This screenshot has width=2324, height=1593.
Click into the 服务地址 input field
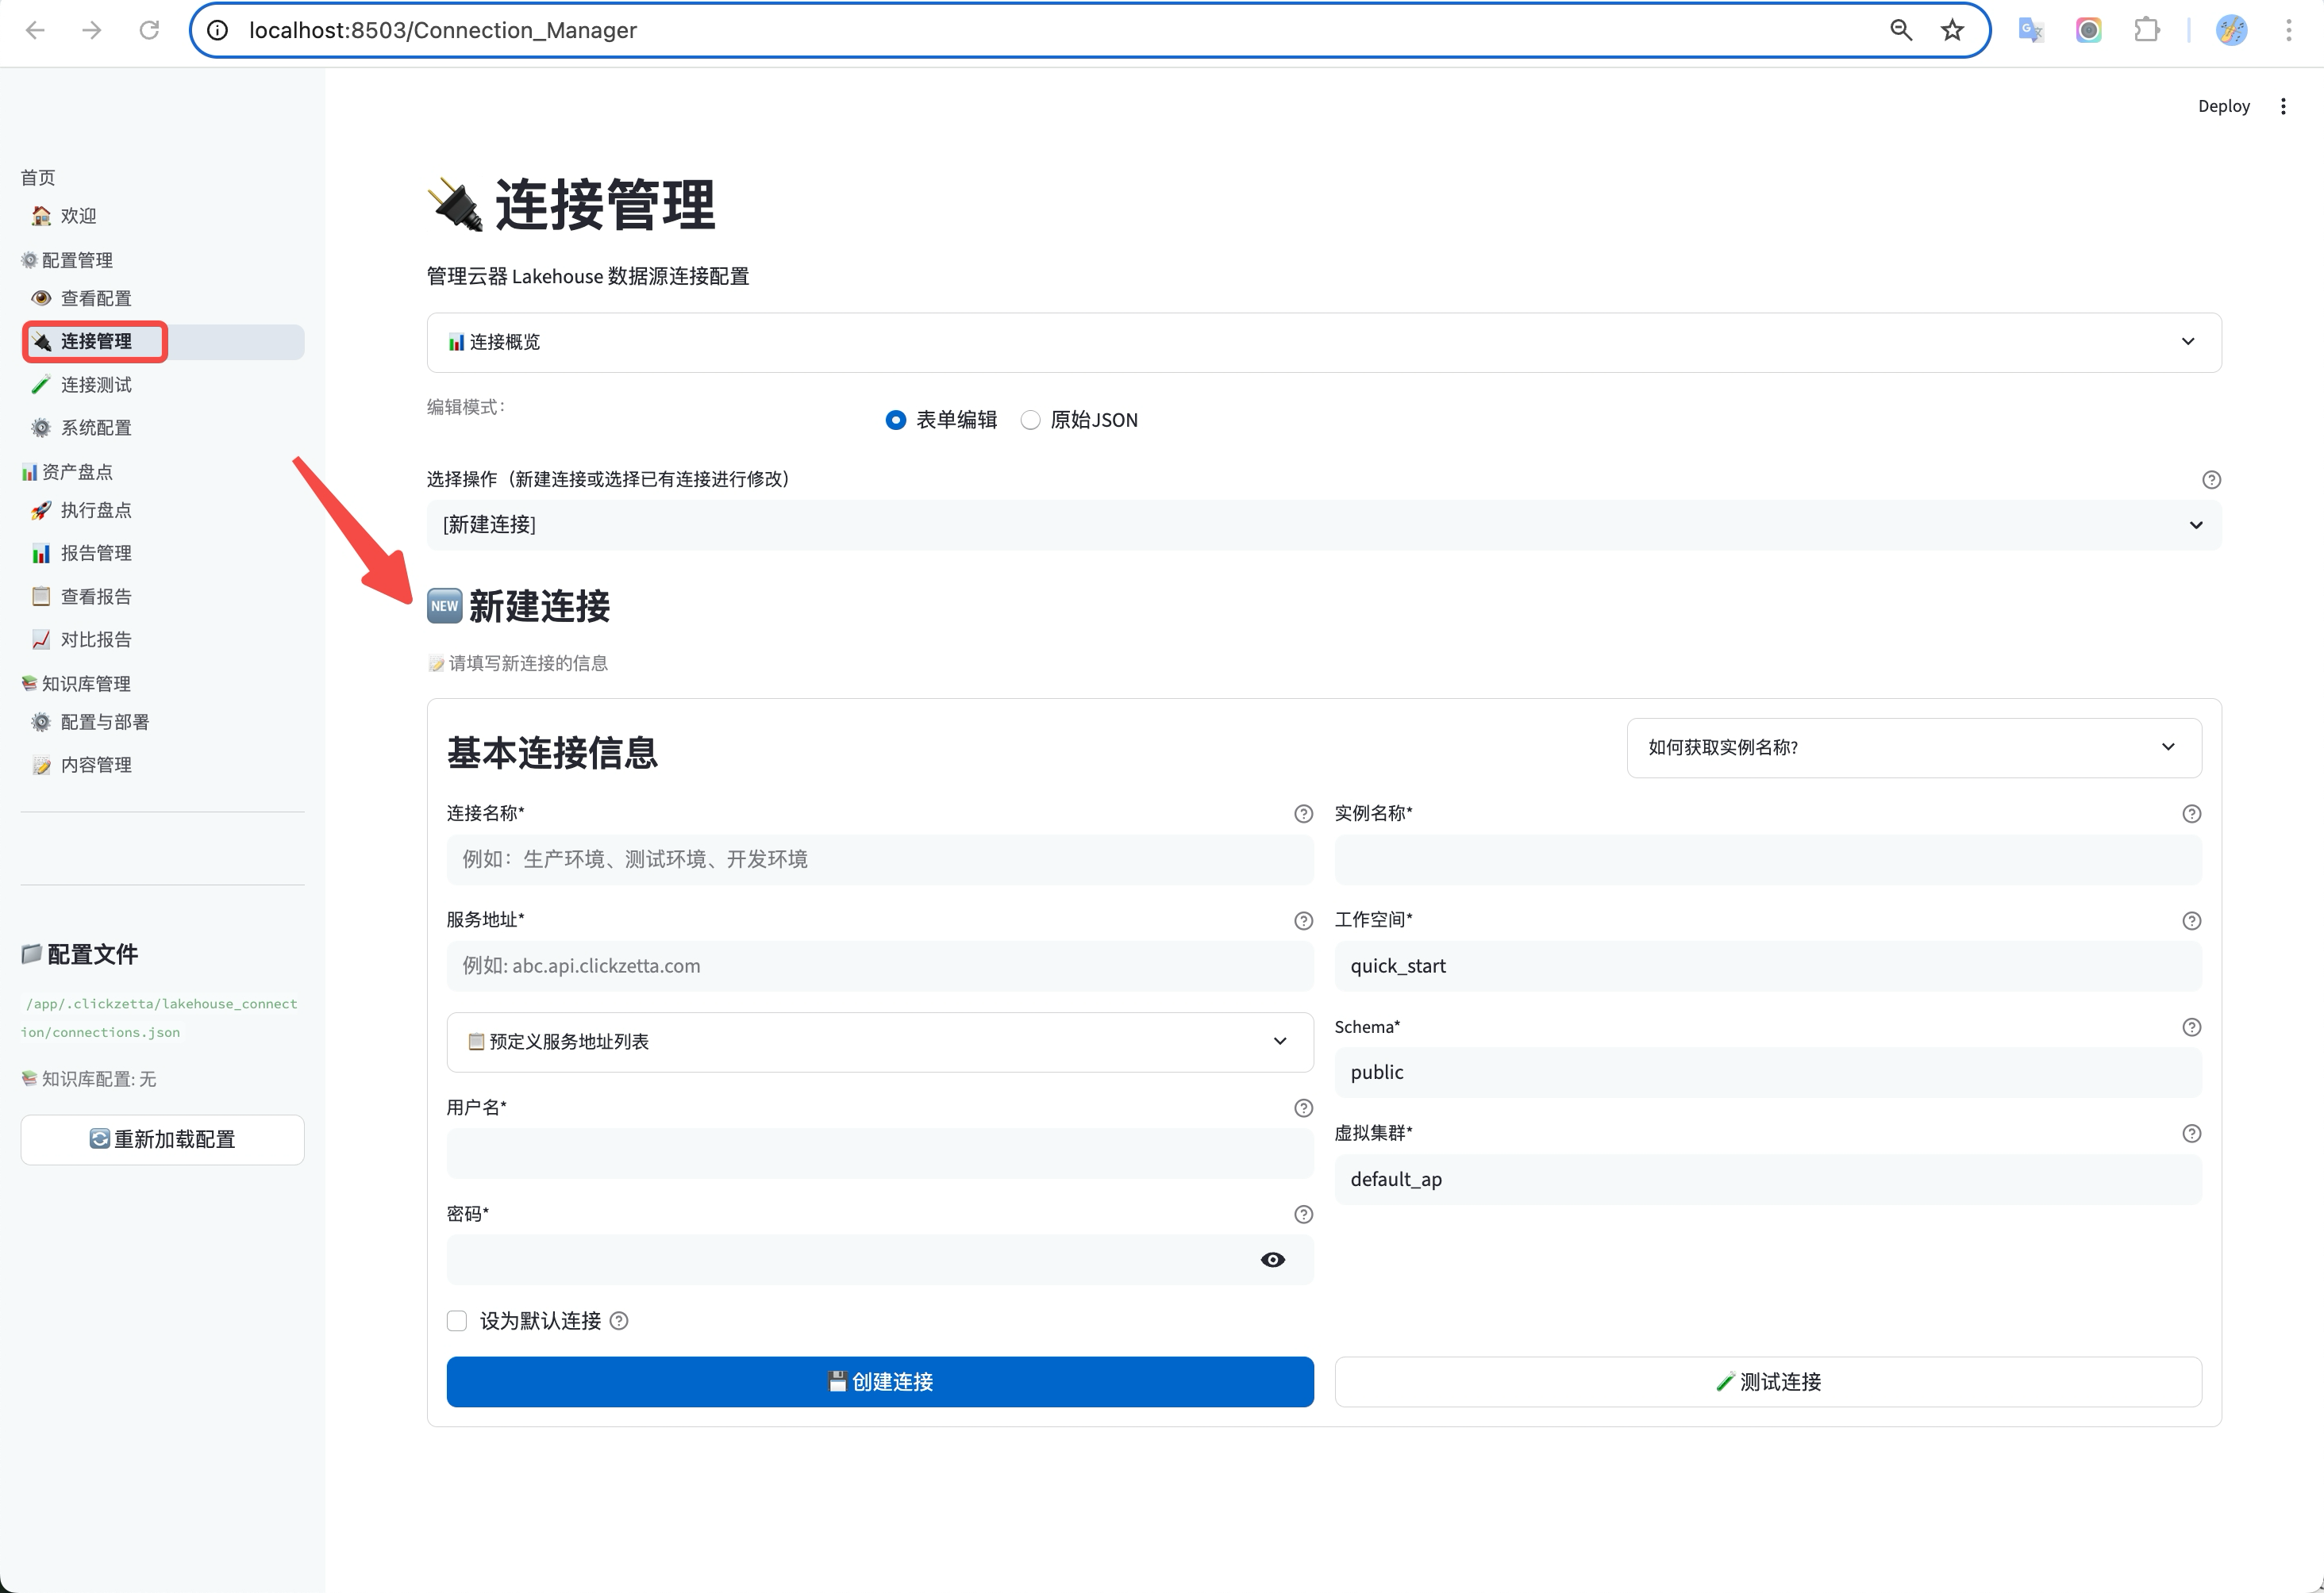point(879,965)
